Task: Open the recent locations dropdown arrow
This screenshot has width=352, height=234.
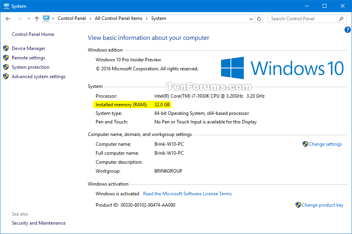Action: (x=29, y=19)
